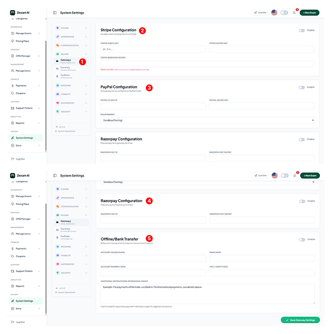Click the New Exam button in lower header
The height and width of the screenshot is (334, 331).
pyautogui.click(x=310, y=175)
